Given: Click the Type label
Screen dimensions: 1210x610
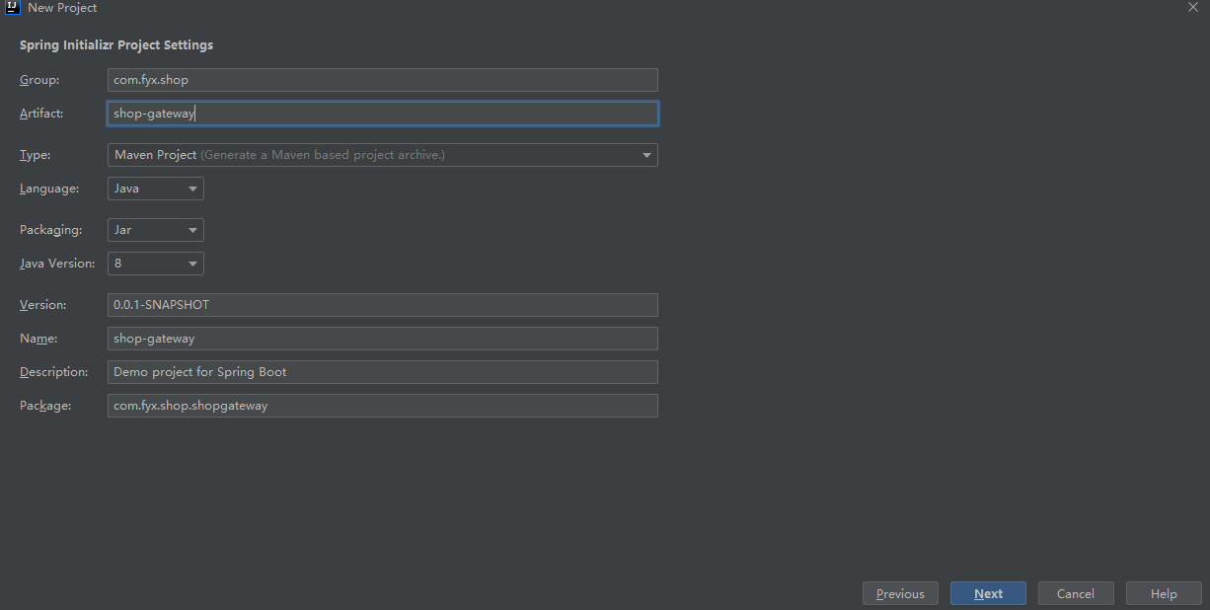Looking at the screenshot, I should [x=35, y=155].
